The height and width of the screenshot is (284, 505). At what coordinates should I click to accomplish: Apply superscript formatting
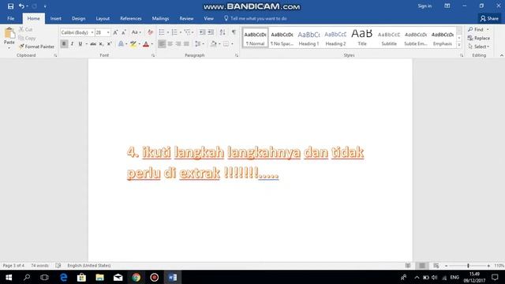[x=110, y=44]
